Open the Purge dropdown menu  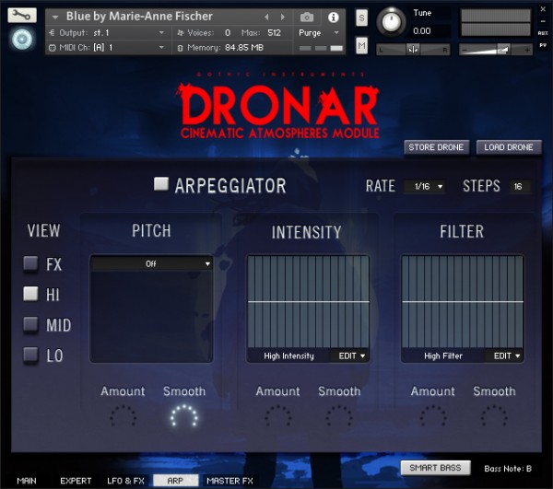[319, 33]
